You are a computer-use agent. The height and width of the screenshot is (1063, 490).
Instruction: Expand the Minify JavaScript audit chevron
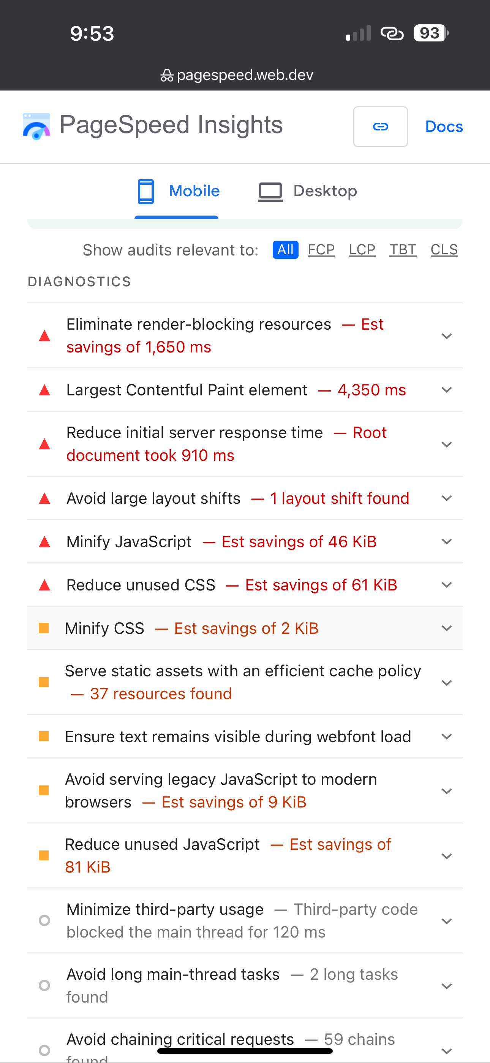[446, 541]
